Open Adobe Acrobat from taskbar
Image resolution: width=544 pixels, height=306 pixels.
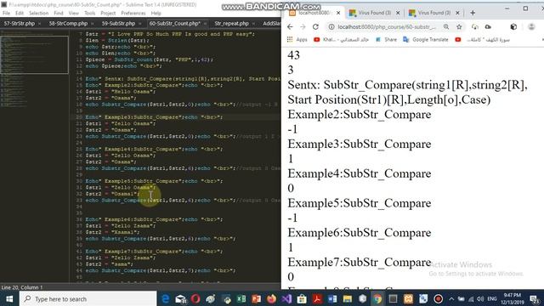(317, 298)
